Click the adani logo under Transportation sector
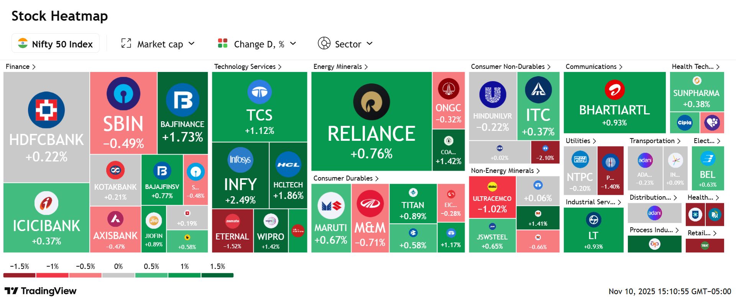Screen dimensions: 736x303 coord(645,160)
